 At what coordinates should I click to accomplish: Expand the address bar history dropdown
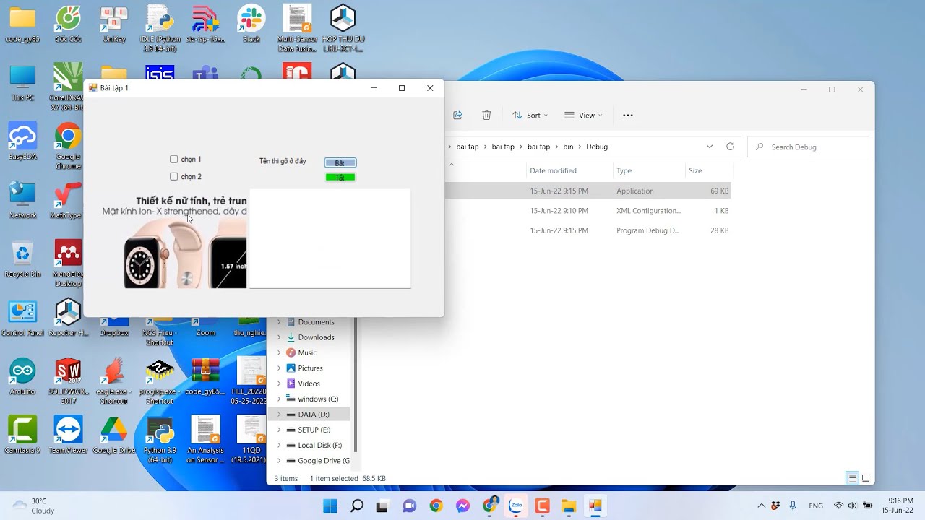[x=709, y=147]
